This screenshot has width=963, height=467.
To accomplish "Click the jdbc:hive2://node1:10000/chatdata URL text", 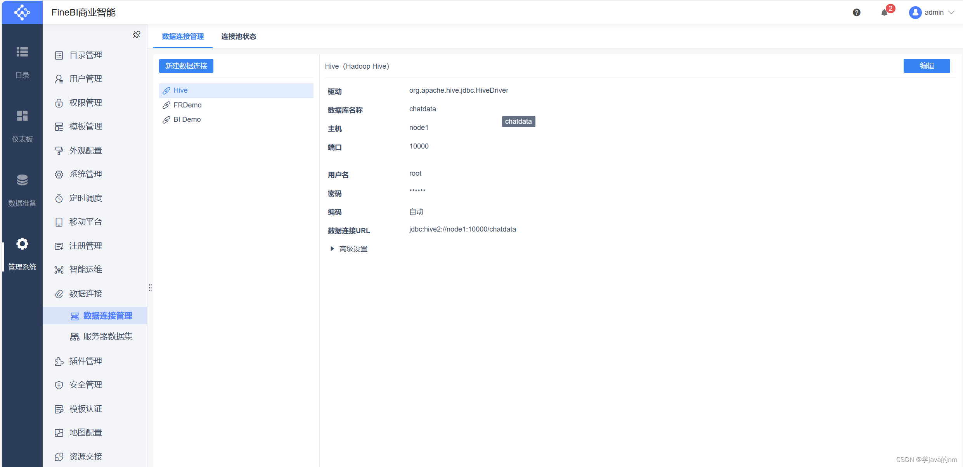I will coord(462,229).
